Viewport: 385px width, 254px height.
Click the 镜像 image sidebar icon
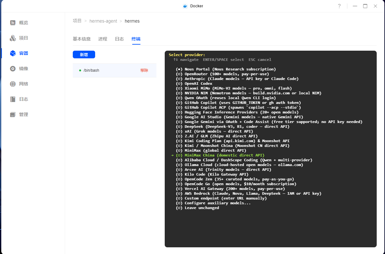[13, 69]
